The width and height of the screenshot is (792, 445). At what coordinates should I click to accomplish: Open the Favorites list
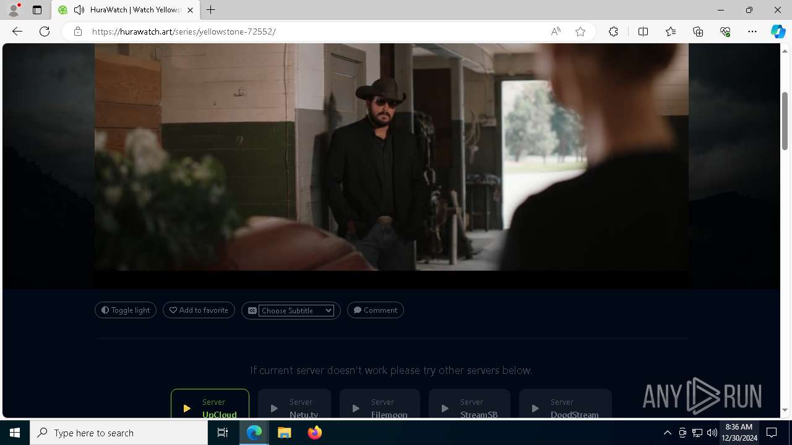coord(671,32)
